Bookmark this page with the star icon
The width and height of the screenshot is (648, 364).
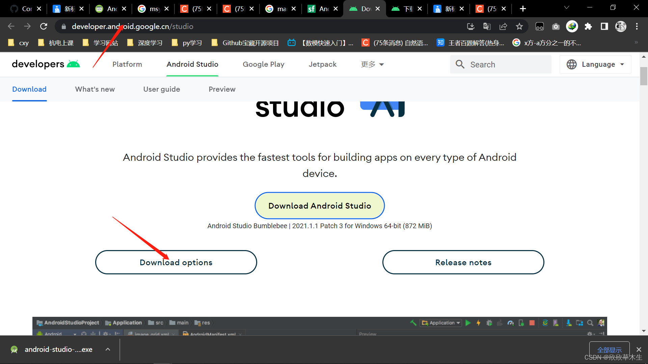519,26
